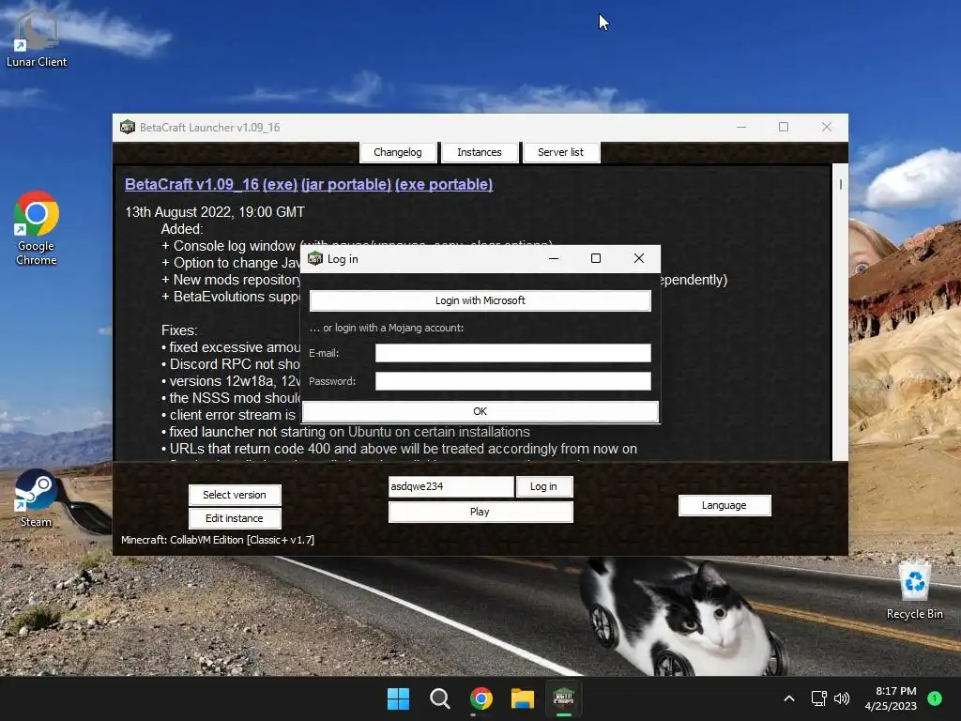Switch to the Instances tab

coord(480,152)
